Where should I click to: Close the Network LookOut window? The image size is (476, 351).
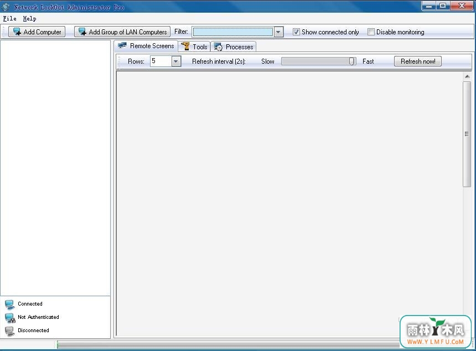tap(462, 6)
